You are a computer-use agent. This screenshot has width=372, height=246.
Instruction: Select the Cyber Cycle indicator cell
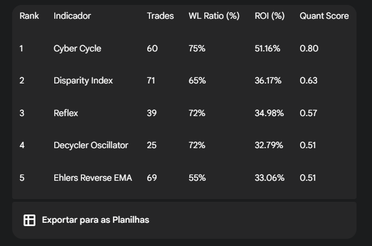click(x=77, y=49)
